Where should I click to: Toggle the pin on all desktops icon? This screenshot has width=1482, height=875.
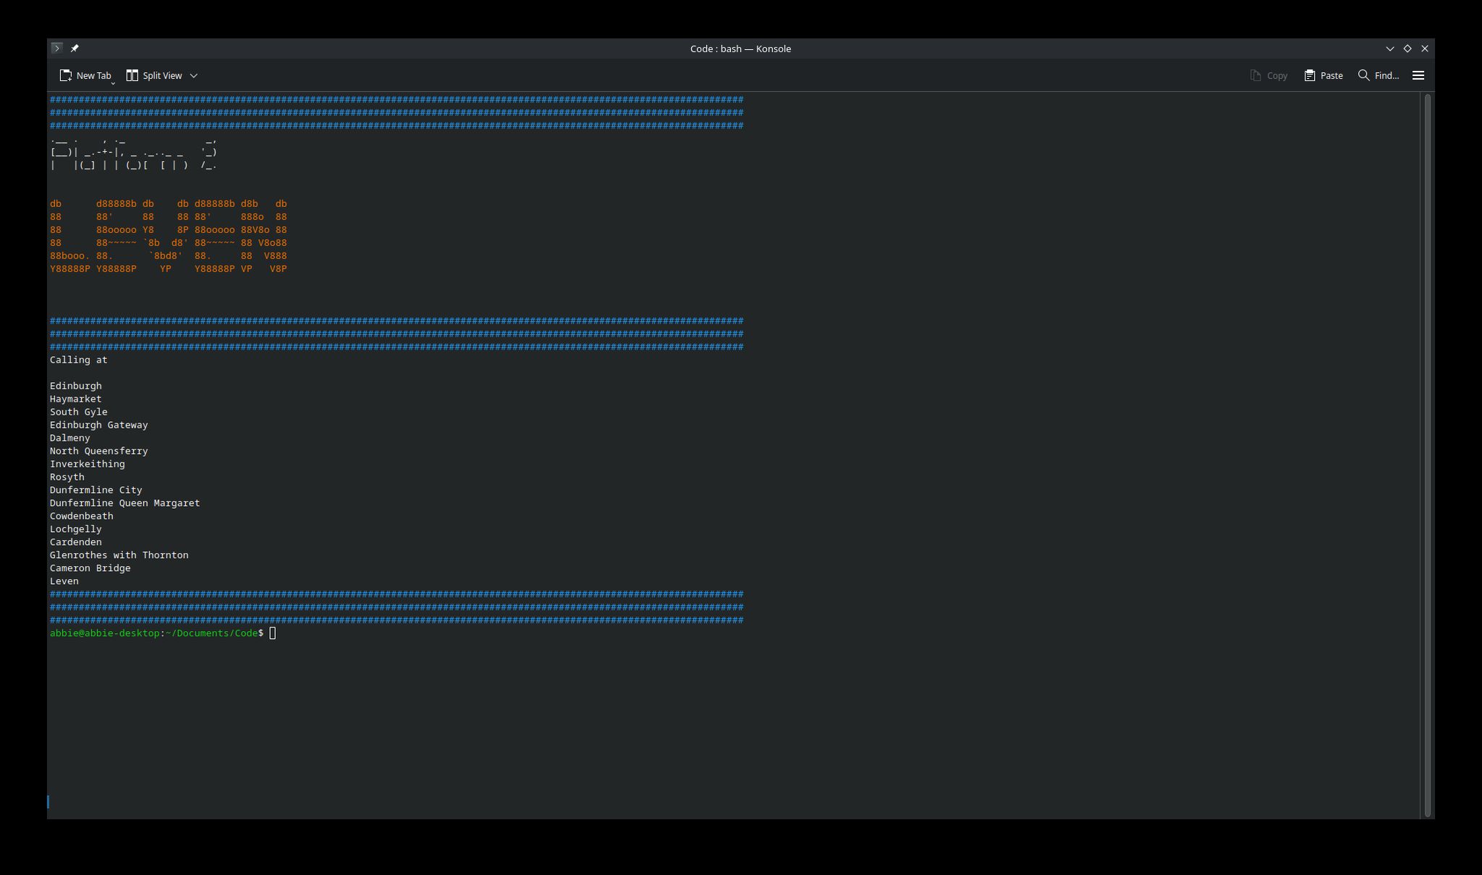pyautogui.click(x=75, y=48)
